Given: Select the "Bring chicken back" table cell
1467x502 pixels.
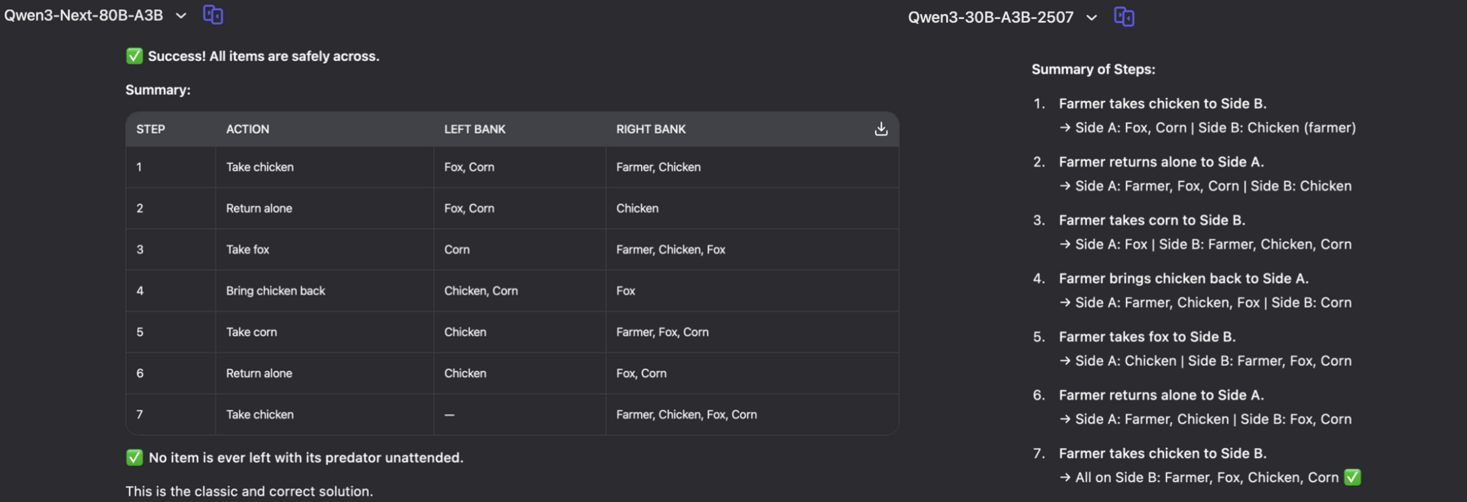Looking at the screenshot, I should tap(276, 291).
